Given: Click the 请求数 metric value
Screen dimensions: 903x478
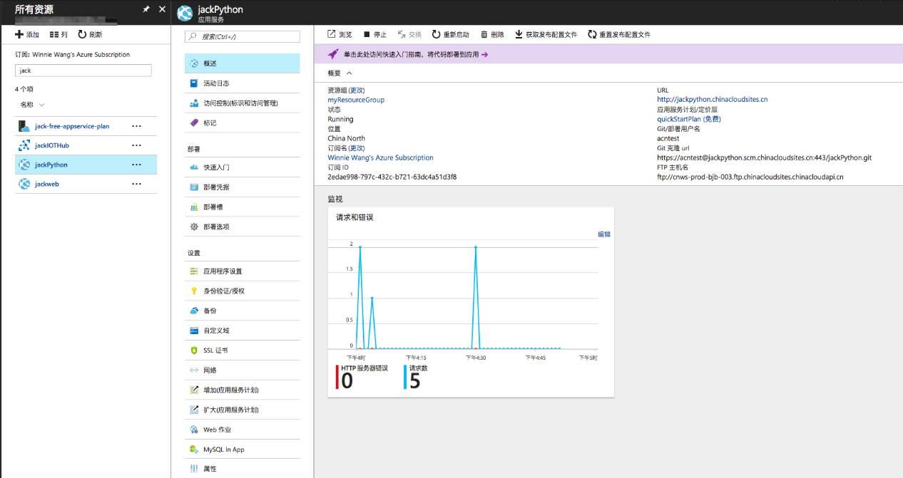Looking at the screenshot, I should (x=415, y=381).
